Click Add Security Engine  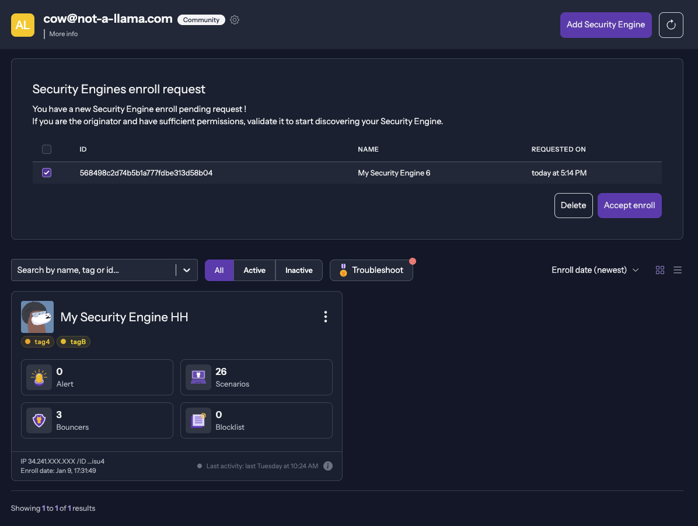606,24
